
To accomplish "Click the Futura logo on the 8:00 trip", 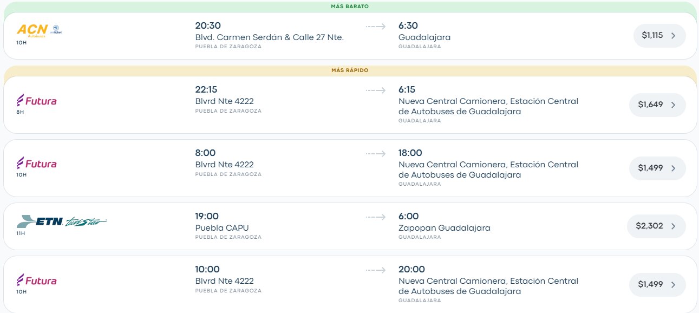I will (x=37, y=164).
